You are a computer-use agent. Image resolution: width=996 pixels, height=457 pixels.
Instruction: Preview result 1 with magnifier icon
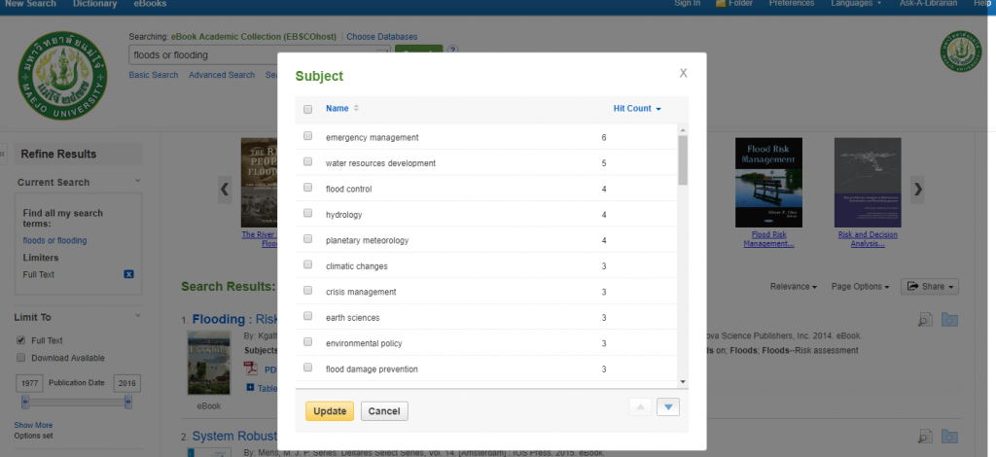pos(926,319)
